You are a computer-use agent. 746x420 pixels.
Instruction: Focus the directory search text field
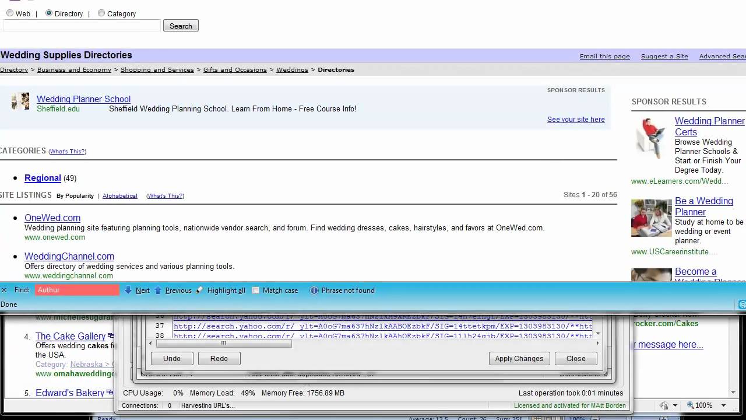pyautogui.click(x=82, y=26)
